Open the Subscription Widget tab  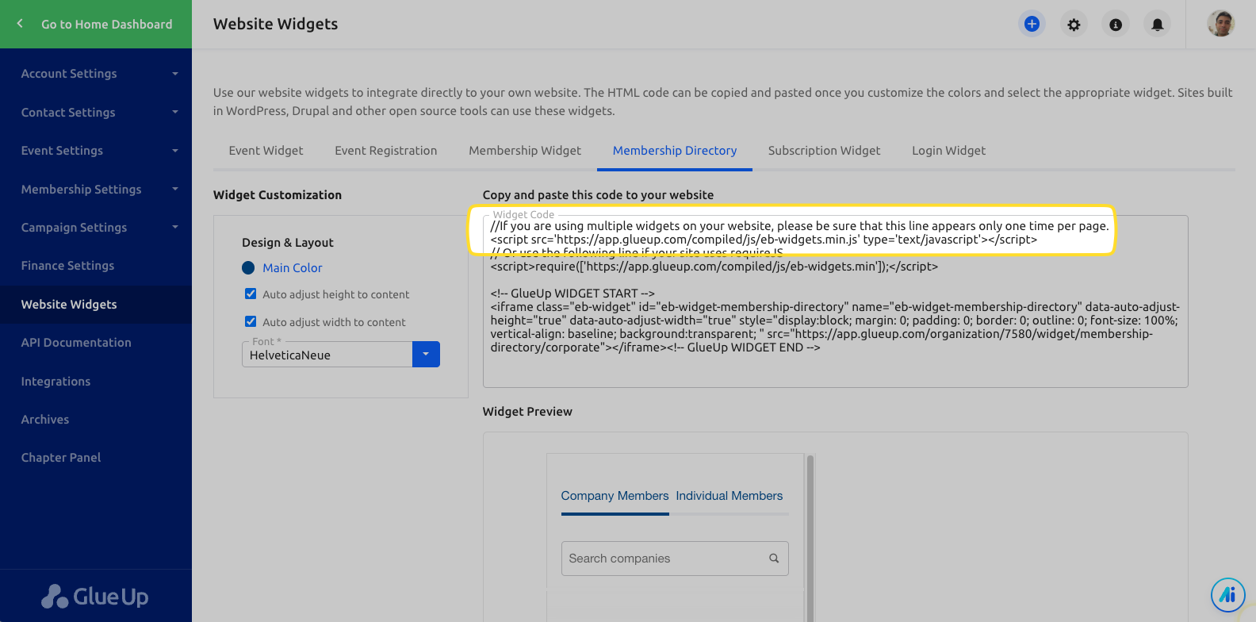(824, 151)
